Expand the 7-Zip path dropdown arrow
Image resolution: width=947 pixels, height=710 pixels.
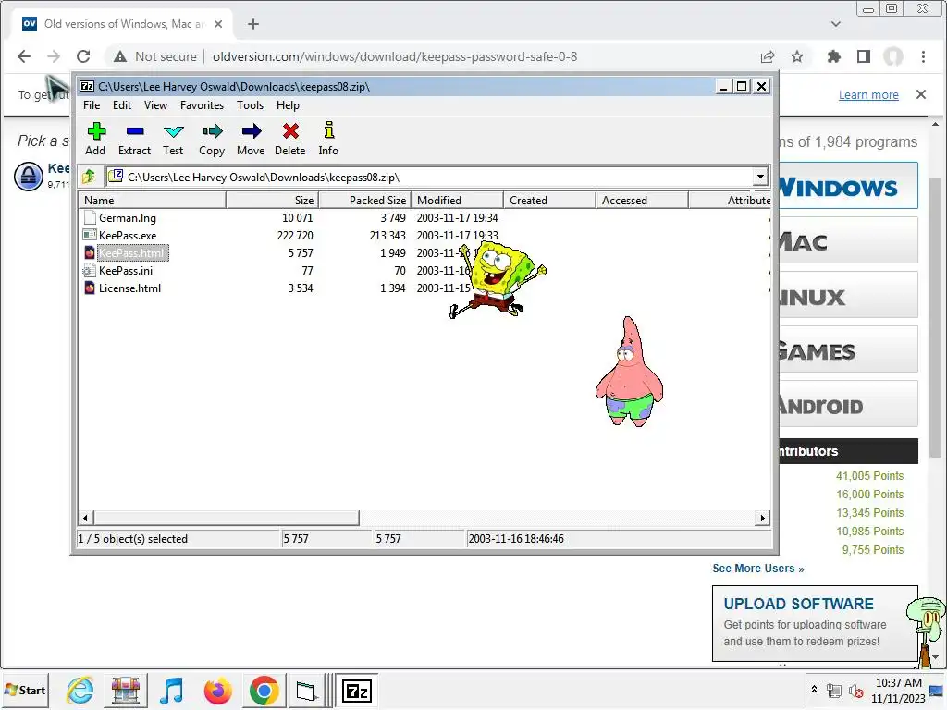point(760,177)
